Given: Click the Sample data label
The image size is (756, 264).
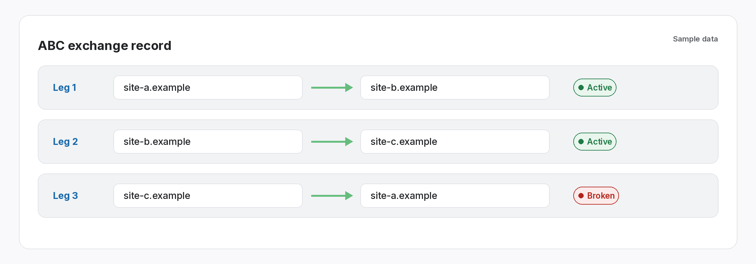Looking at the screenshot, I should pyautogui.click(x=695, y=39).
